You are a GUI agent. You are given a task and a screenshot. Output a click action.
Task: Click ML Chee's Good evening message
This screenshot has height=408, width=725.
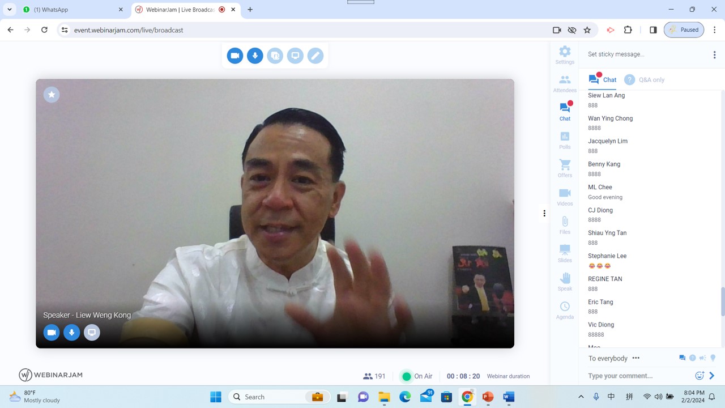pos(605,197)
